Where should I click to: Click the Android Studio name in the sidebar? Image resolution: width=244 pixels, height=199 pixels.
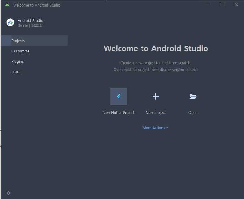[x=30, y=20]
